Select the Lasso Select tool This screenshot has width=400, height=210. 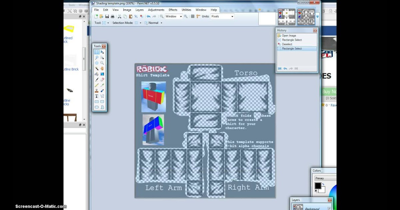point(97,57)
